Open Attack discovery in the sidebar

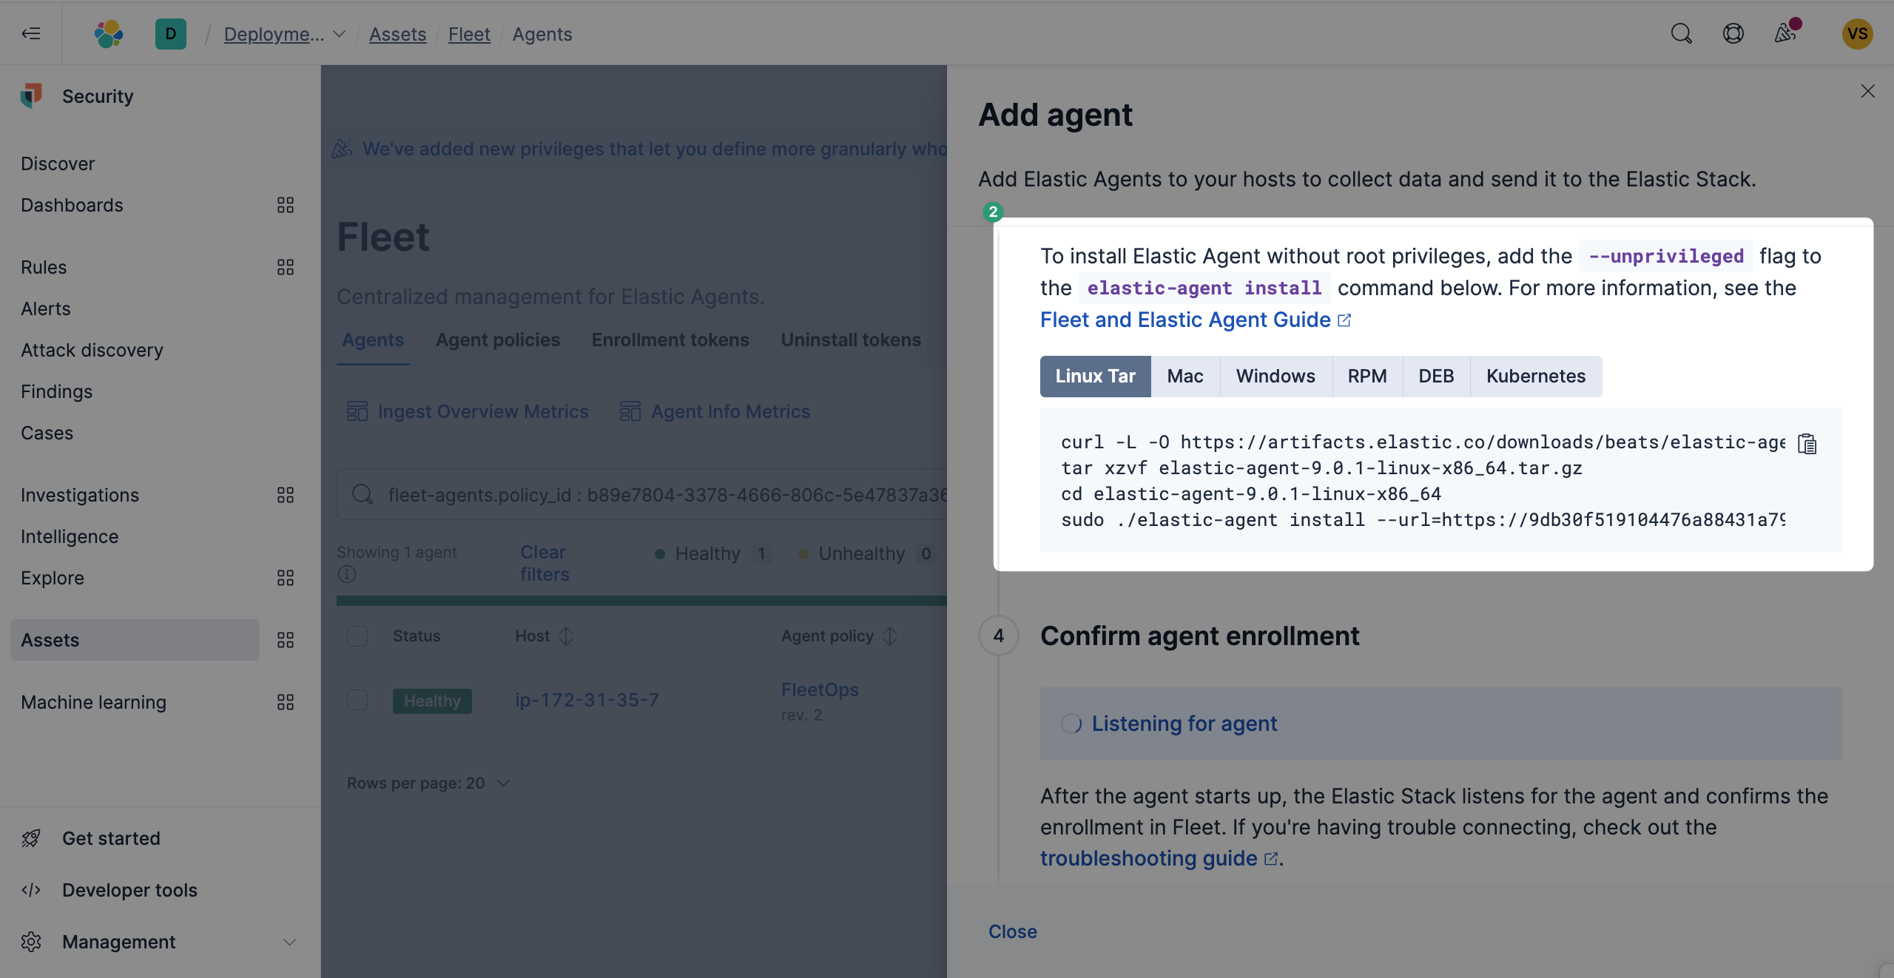click(92, 350)
